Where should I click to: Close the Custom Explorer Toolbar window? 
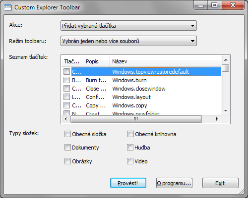(233, 5)
